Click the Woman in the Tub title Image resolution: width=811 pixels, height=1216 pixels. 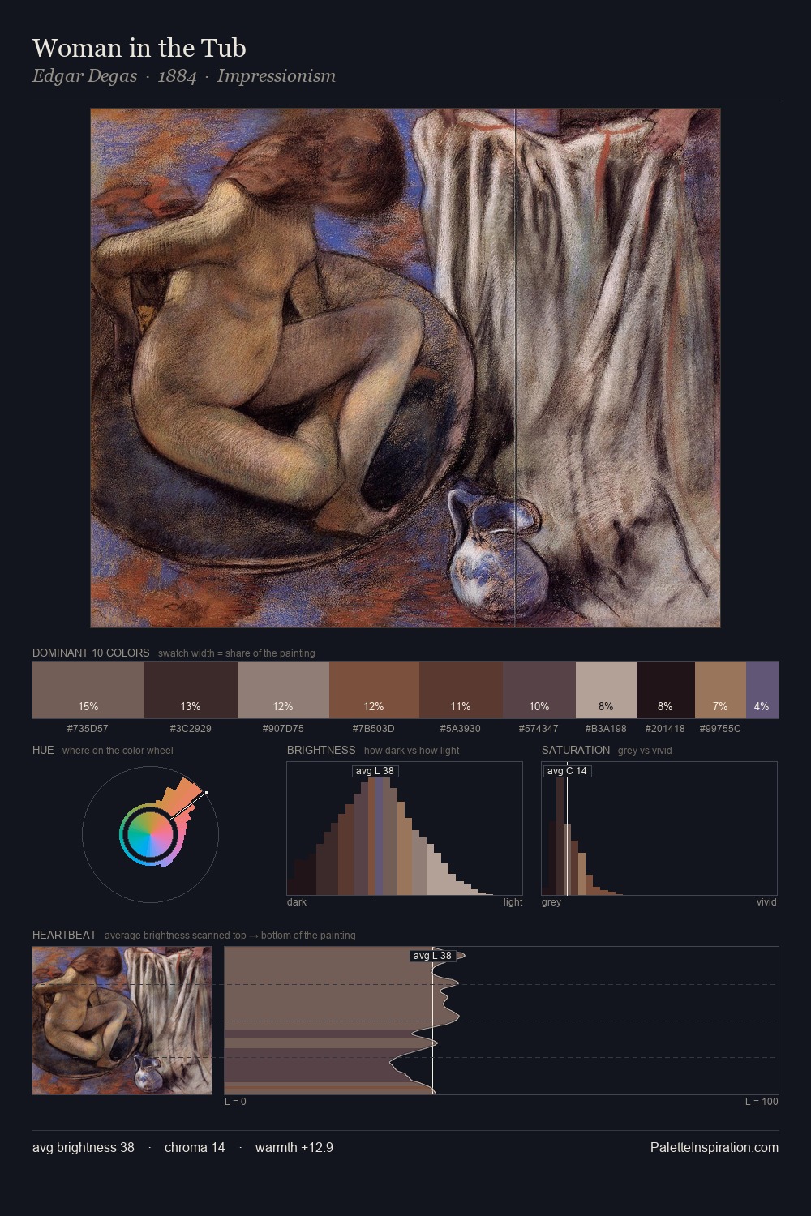point(139,48)
